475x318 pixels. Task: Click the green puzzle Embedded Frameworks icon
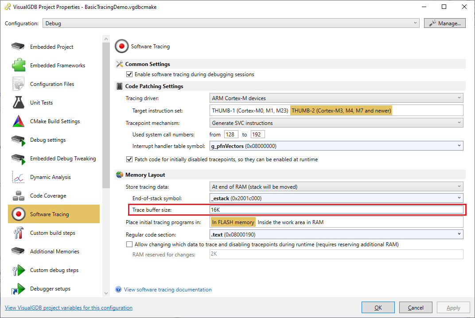pos(19,65)
